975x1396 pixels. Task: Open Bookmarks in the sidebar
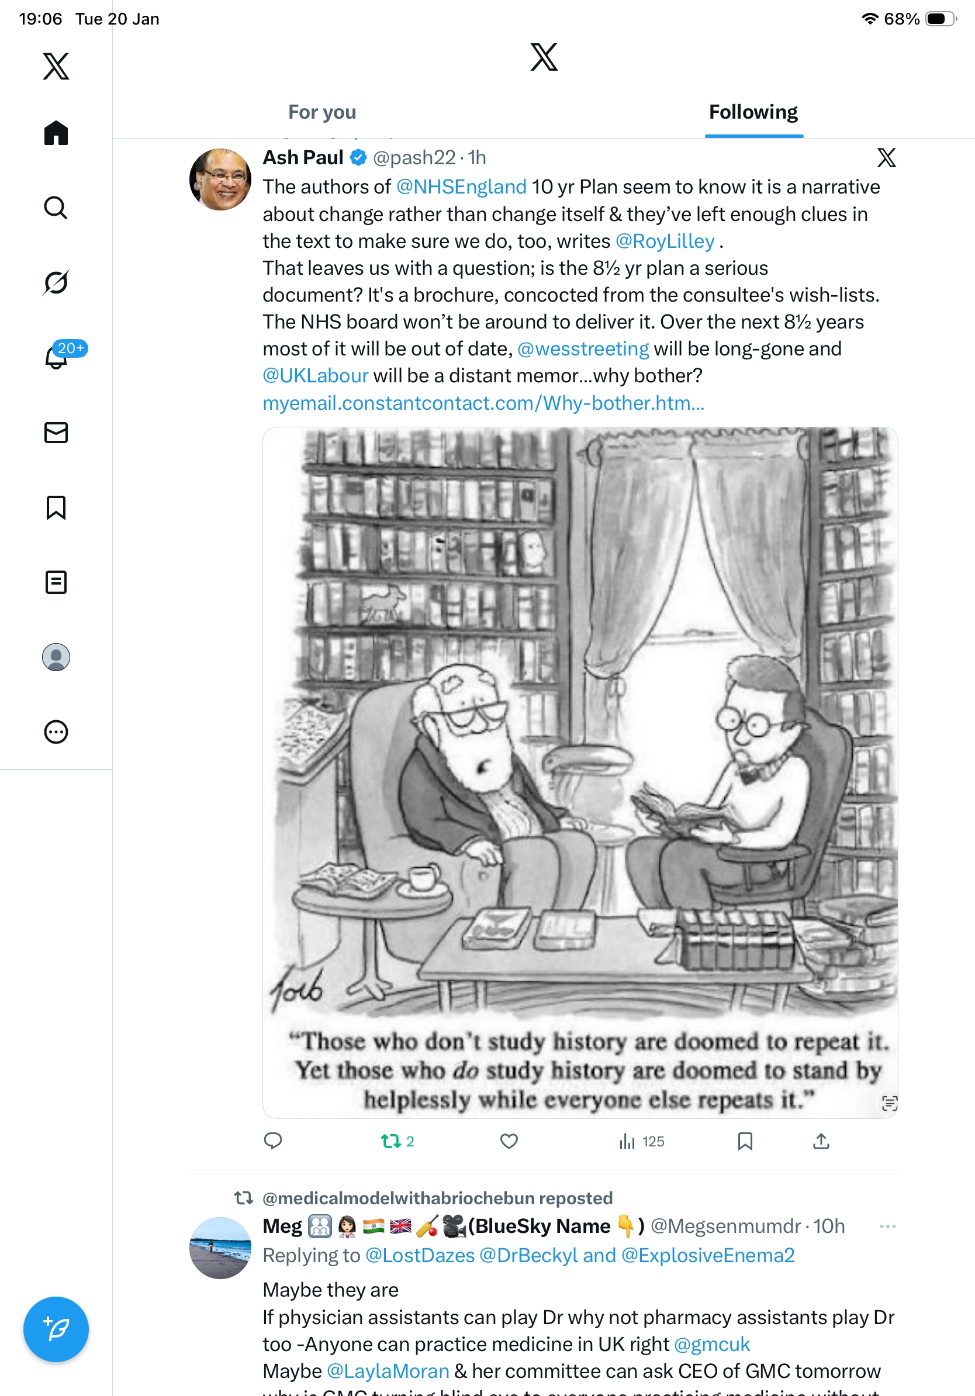coord(56,507)
